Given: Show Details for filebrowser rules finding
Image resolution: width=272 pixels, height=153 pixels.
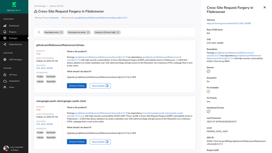Looking at the screenshot, I should point(100,86).
